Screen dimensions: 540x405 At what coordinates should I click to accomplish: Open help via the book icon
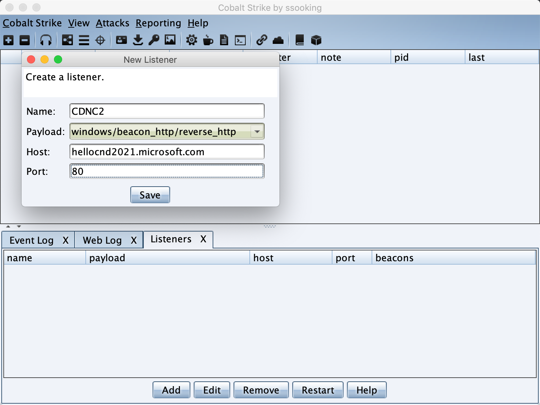(300, 40)
